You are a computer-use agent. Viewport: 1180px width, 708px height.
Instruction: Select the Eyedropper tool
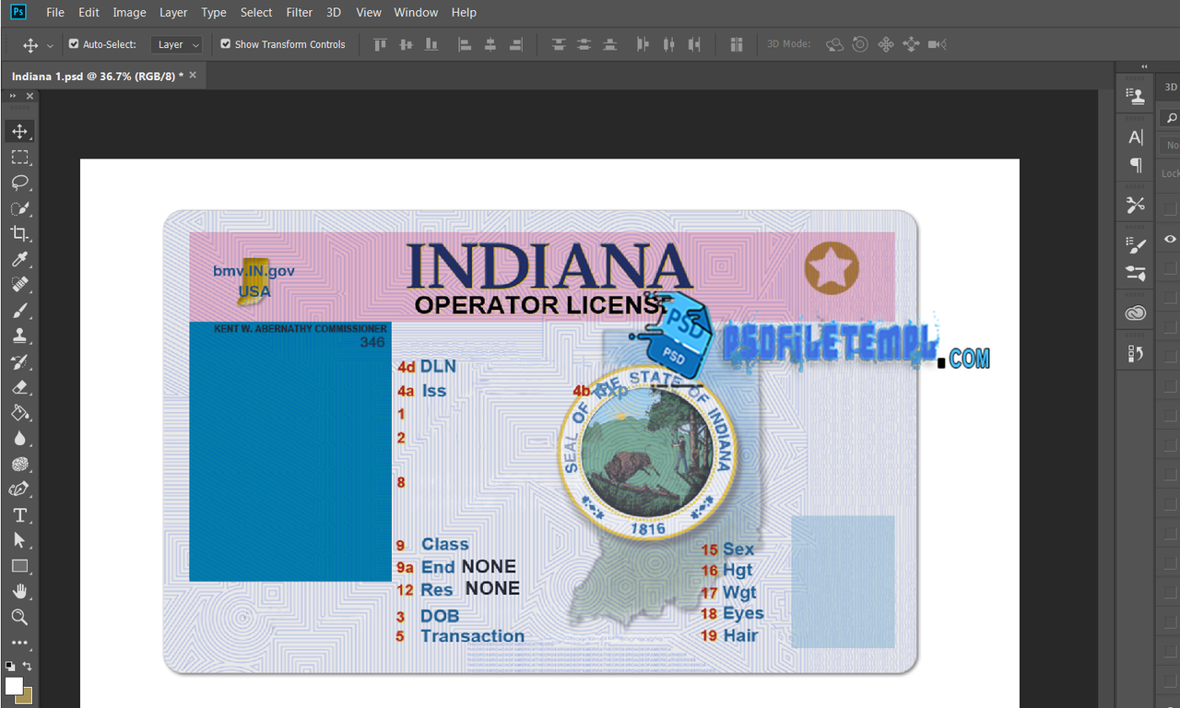(x=19, y=259)
